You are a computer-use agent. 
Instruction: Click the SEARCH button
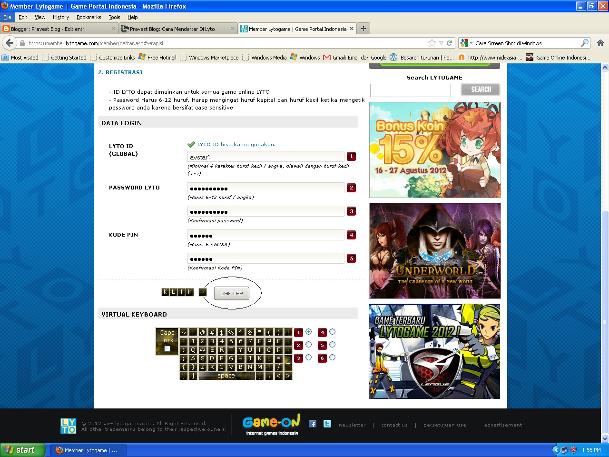481,89
